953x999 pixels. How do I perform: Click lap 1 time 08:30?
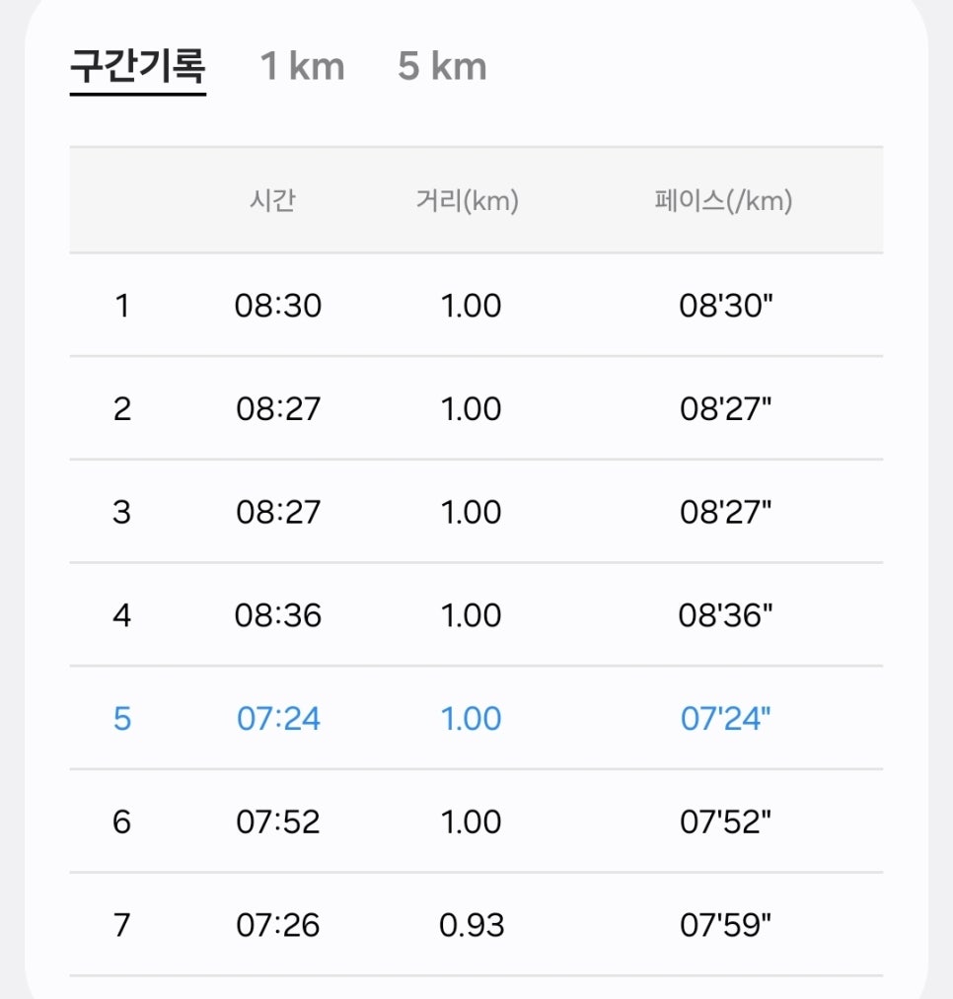(278, 306)
